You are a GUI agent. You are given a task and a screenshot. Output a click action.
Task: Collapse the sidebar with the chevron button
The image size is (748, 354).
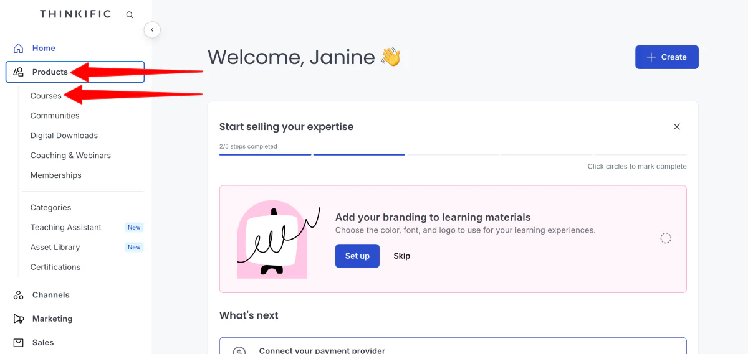152,29
